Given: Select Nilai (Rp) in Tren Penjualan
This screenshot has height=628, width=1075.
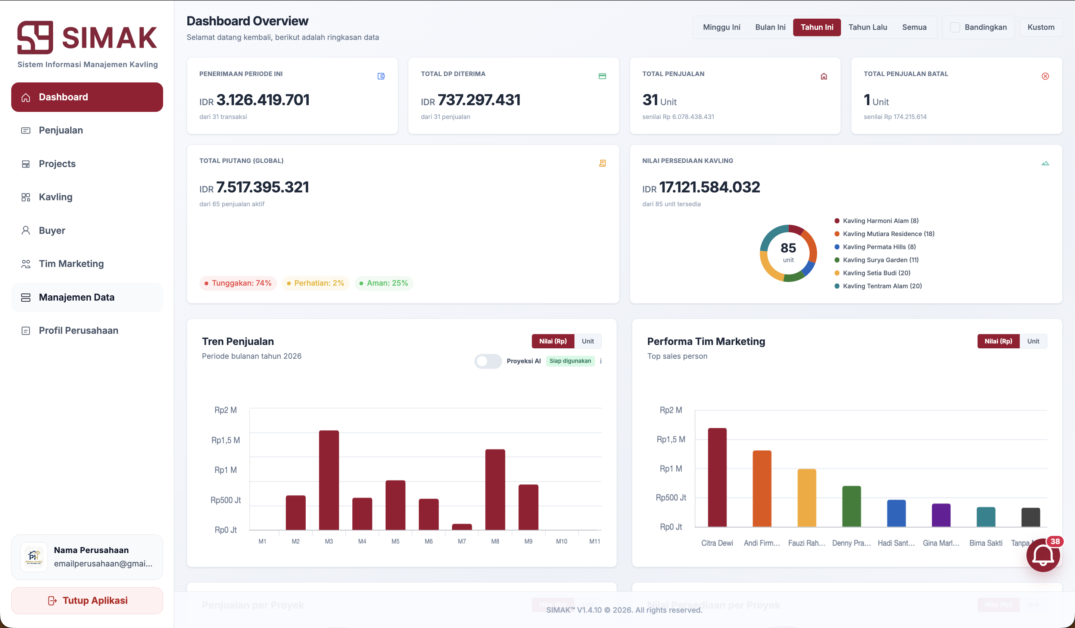Looking at the screenshot, I should coord(553,341).
